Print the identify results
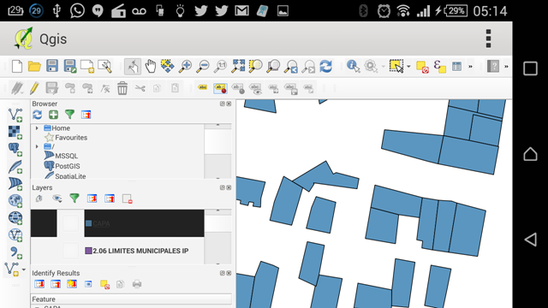 pos(137,284)
